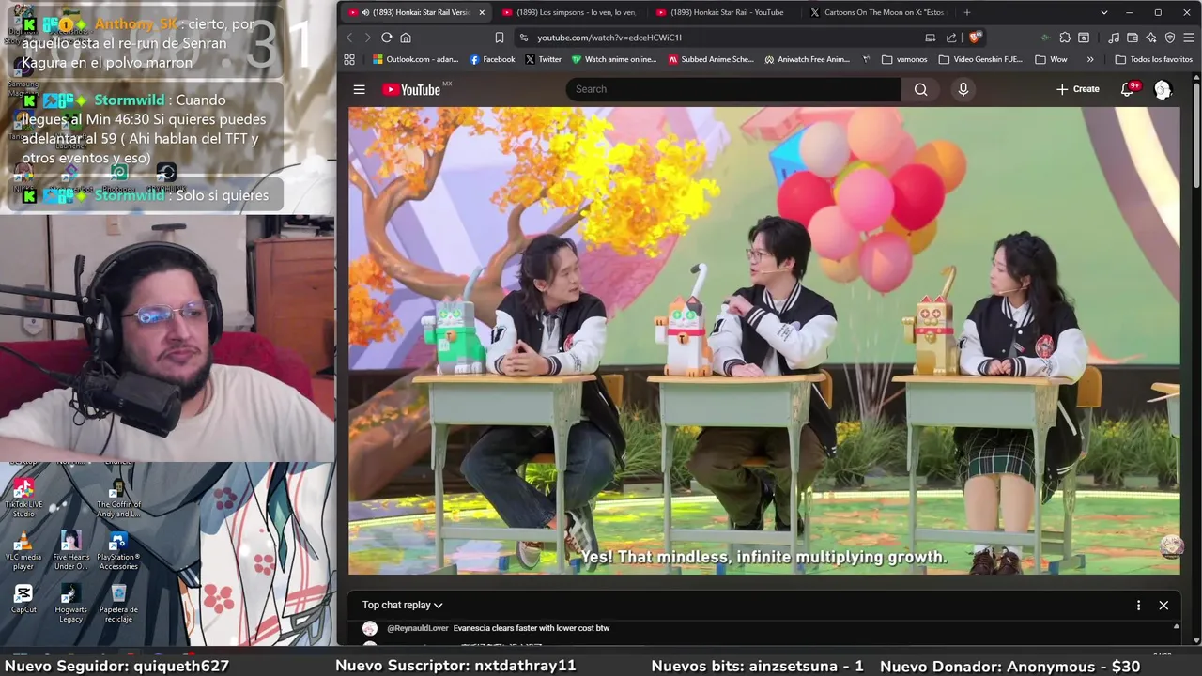
Task: Open Papelera de reciclaje on desktop
Action: coord(118,602)
